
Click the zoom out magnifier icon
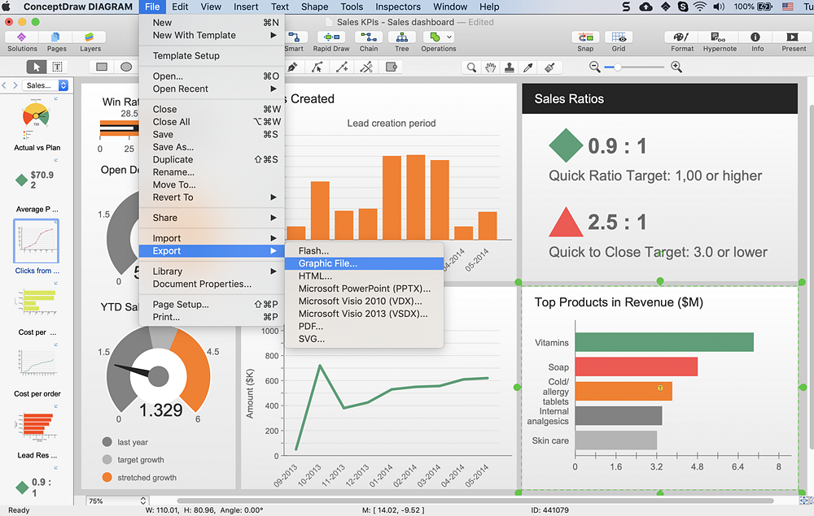(595, 67)
